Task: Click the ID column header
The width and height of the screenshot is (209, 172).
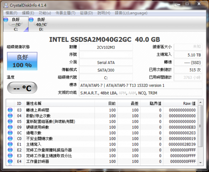Action: coord(19,103)
